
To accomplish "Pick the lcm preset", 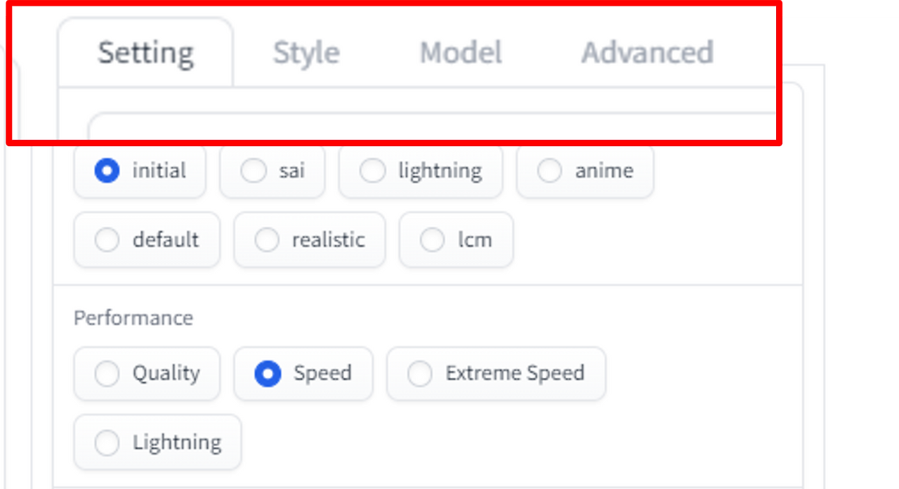I will [x=456, y=240].
